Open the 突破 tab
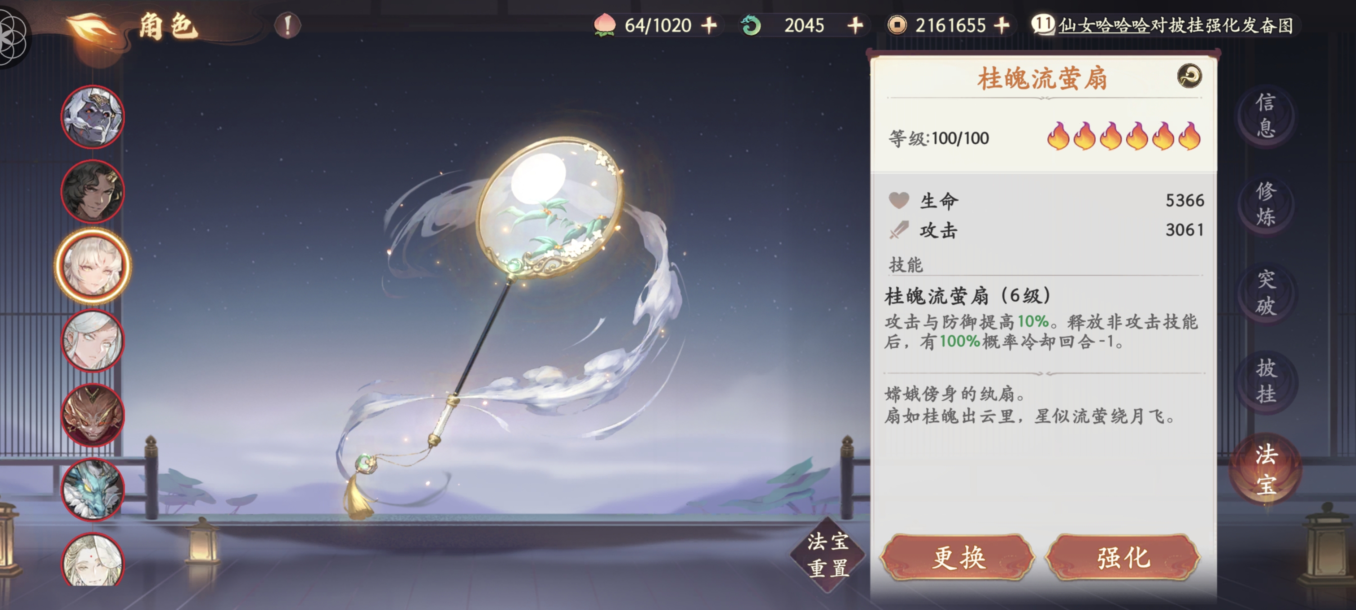 1265,293
